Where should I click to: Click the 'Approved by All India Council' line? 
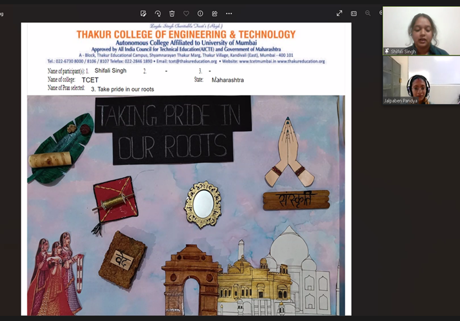(x=186, y=49)
